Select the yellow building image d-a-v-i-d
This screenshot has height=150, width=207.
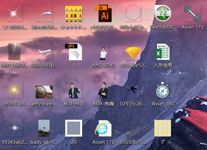[74, 14]
